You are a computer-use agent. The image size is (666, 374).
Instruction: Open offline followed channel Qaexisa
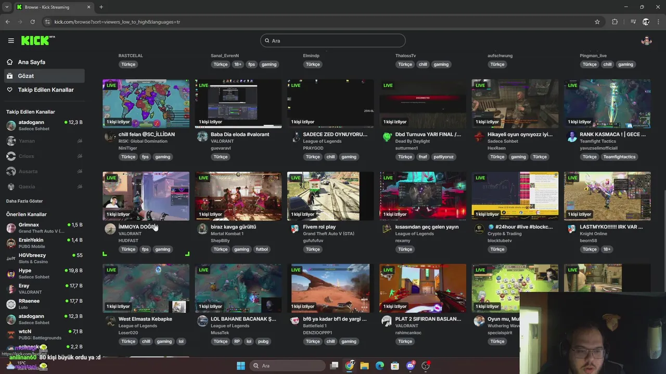click(x=44, y=186)
